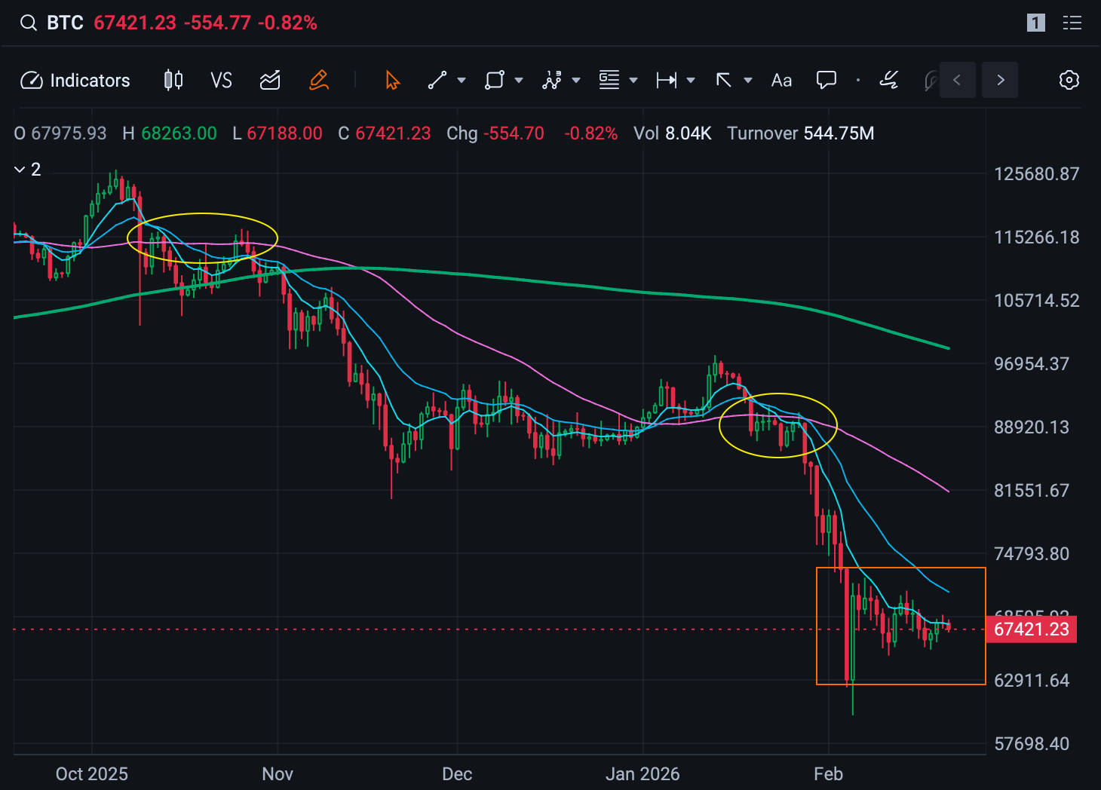Click the BTC symbol search icon
Image resolution: width=1101 pixels, height=790 pixels.
(28, 23)
